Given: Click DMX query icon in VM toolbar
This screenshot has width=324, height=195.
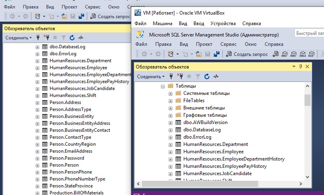Looking at the screenshot, I should coord(294,54).
